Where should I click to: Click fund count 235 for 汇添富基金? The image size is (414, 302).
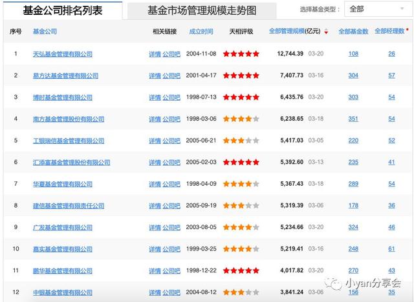(x=353, y=162)
